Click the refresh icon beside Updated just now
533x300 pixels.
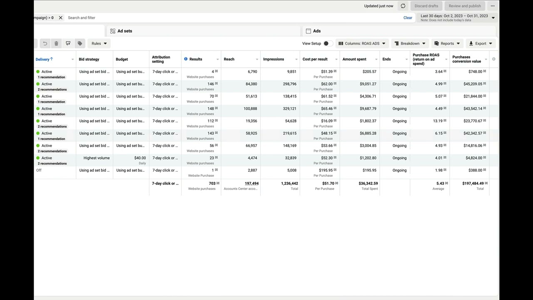tap(403, 6)
